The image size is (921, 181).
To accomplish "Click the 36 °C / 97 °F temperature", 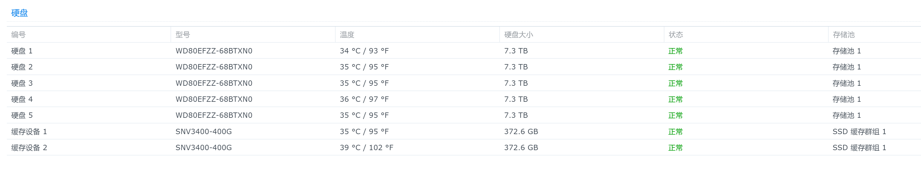I will [x=364, y=99].
